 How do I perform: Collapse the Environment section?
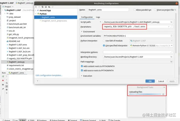[x=81, y=32]
